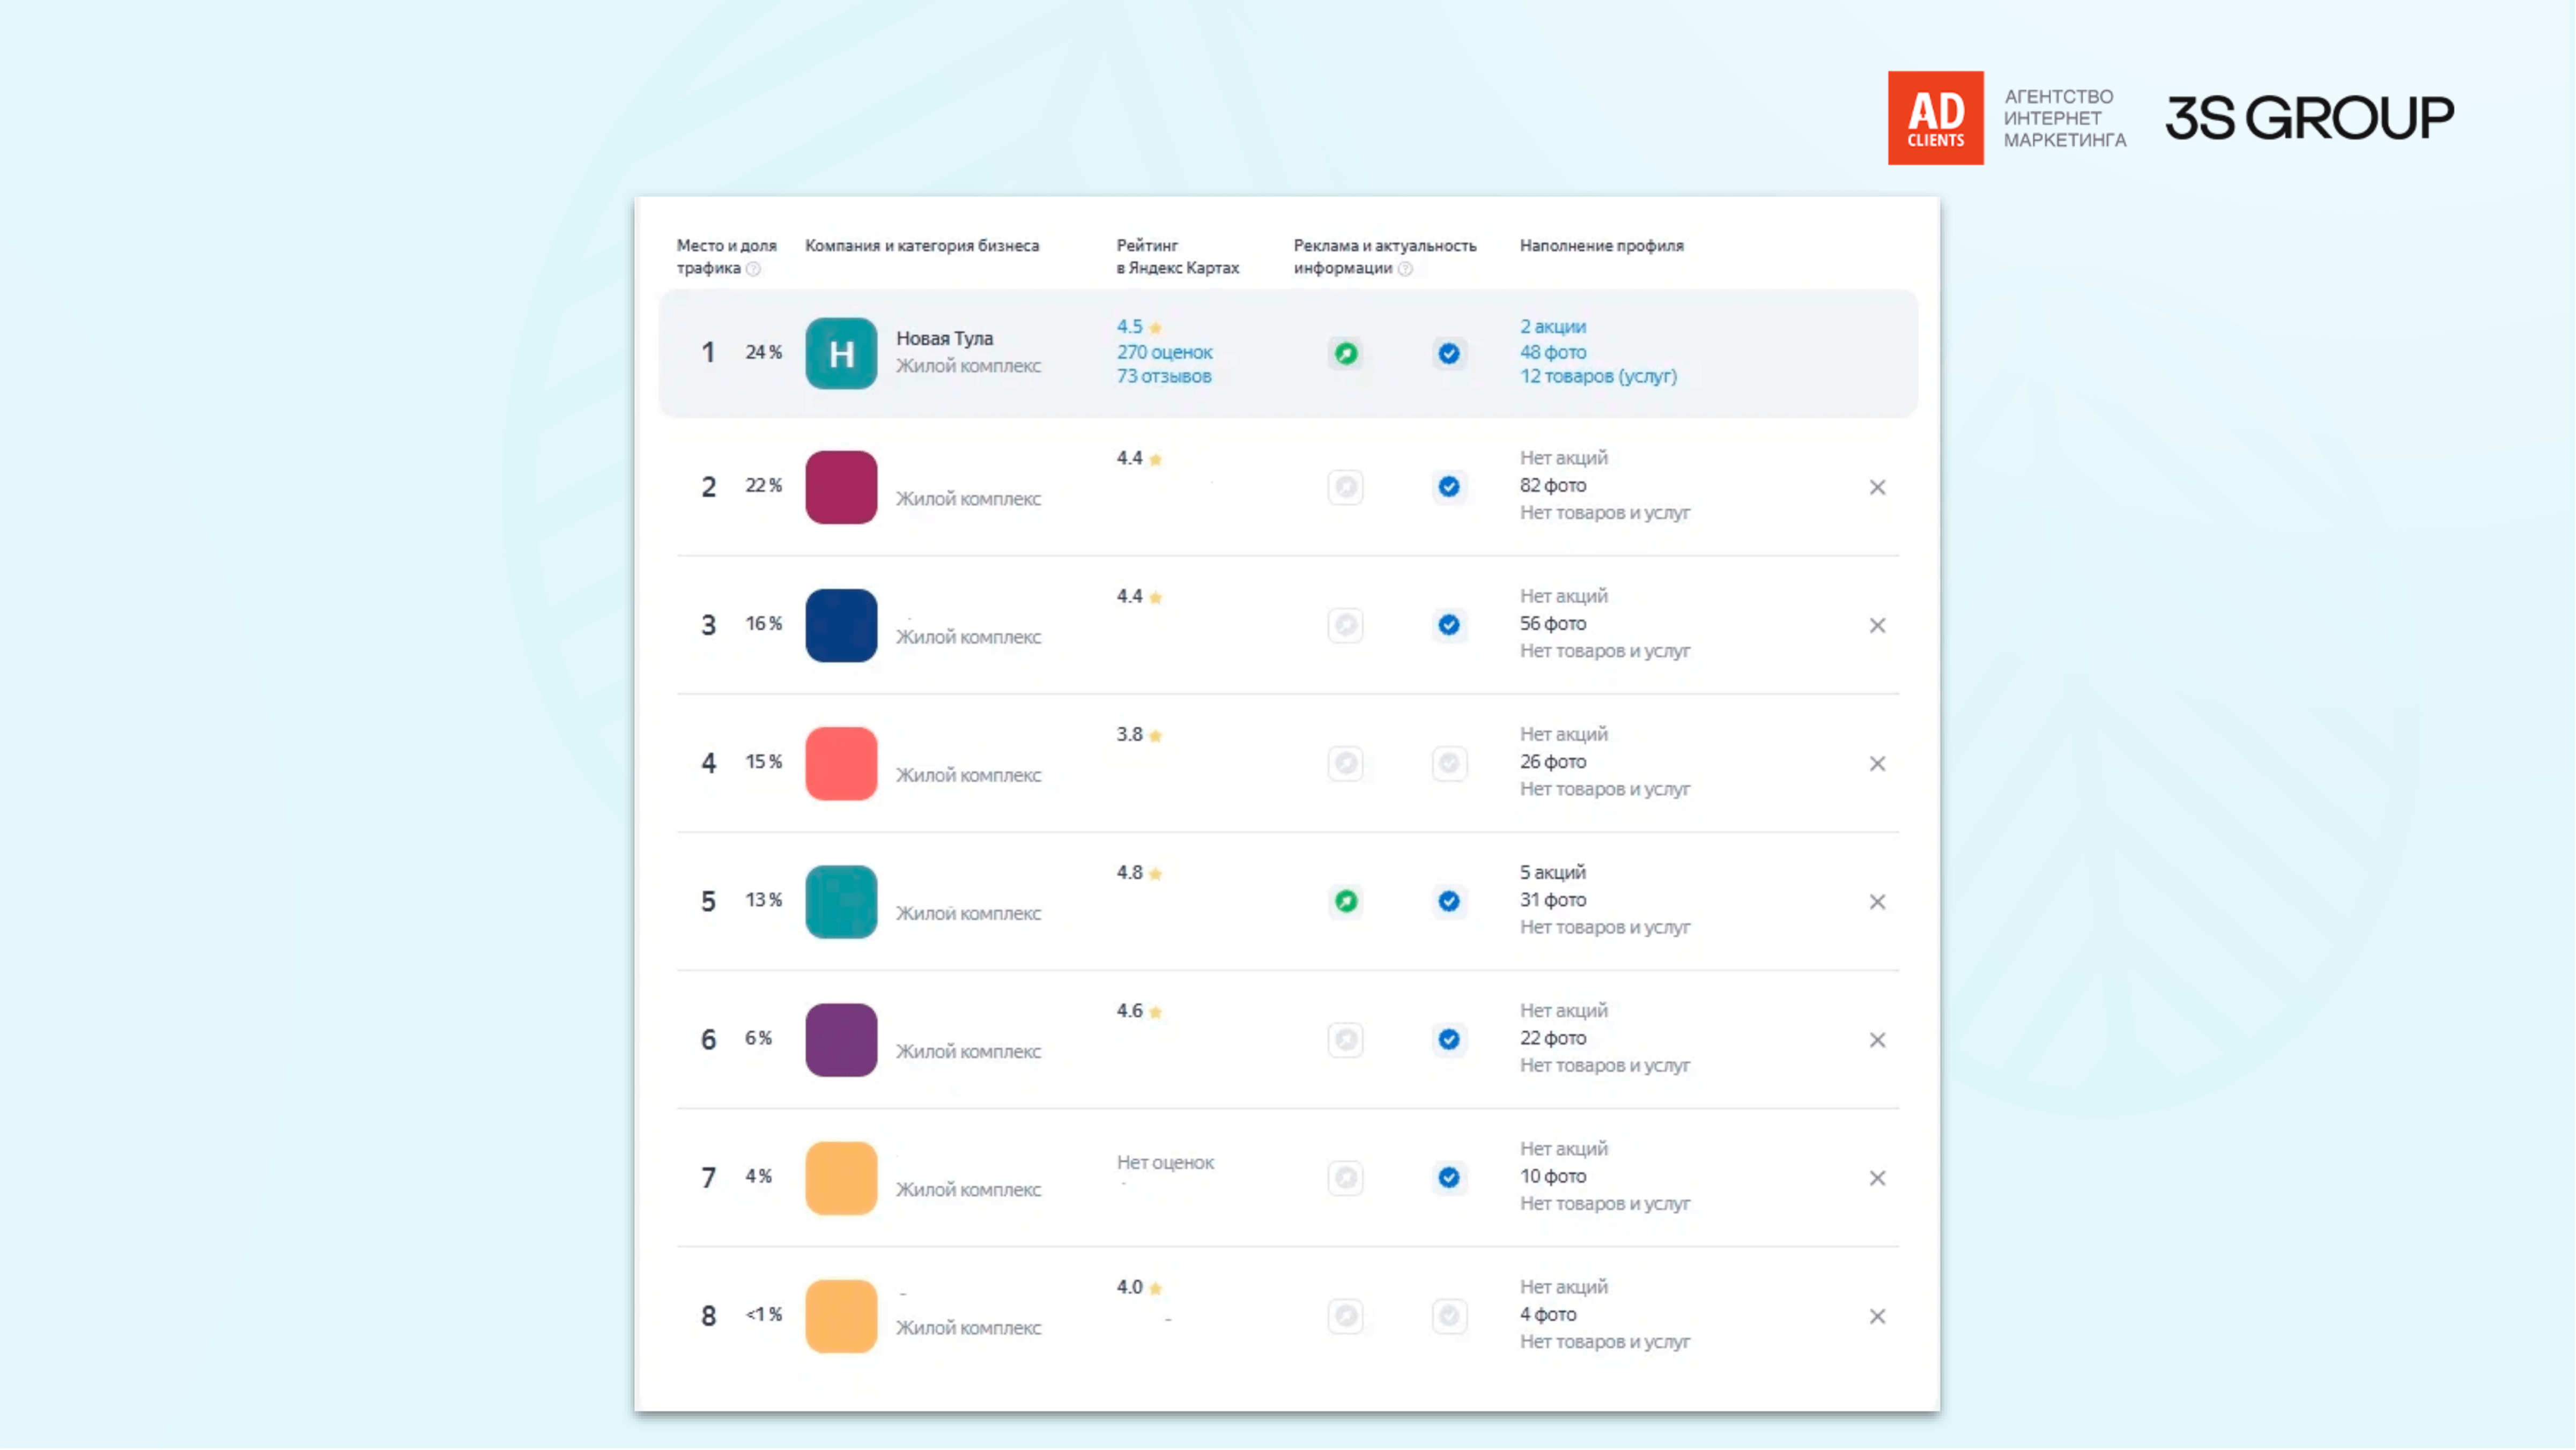Click the blue verified checkmark in row 1
2576x1450 pixels.
(x=1449, y=353)
